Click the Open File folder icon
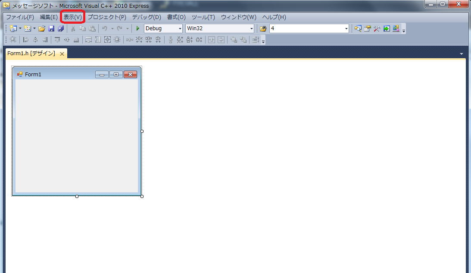The image size is (471, 273). pyautogui.click(x=42, y=28)
